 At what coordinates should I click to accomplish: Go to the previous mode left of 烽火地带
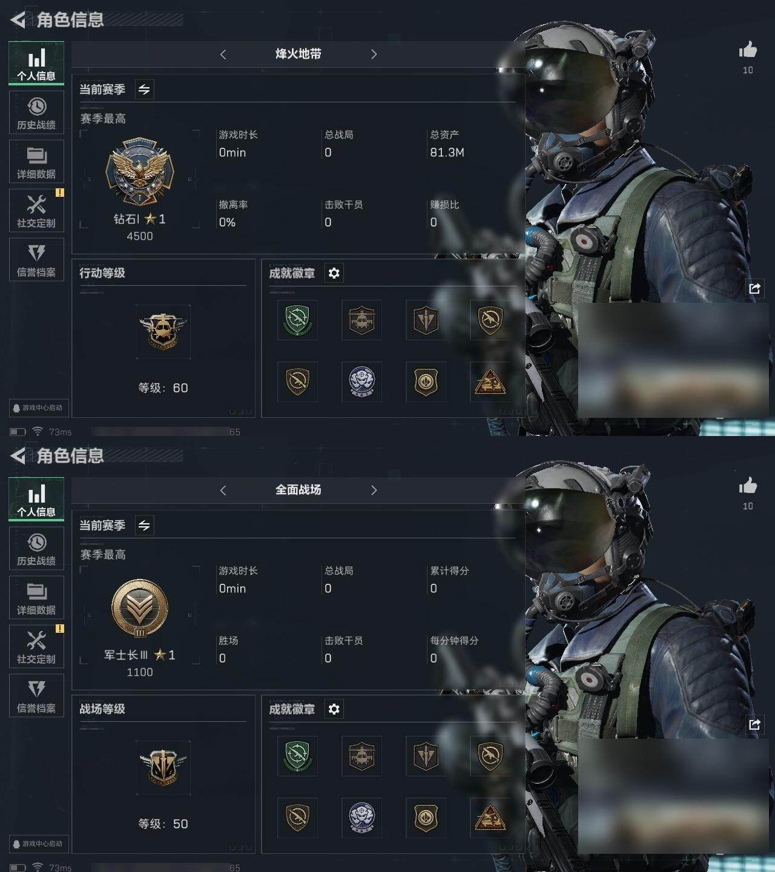coord(223,54)
